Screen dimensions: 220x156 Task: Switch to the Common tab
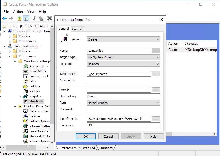point(78,29)
